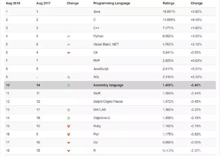
Task: Select the JavaScript language name
Action: point(101,69)
